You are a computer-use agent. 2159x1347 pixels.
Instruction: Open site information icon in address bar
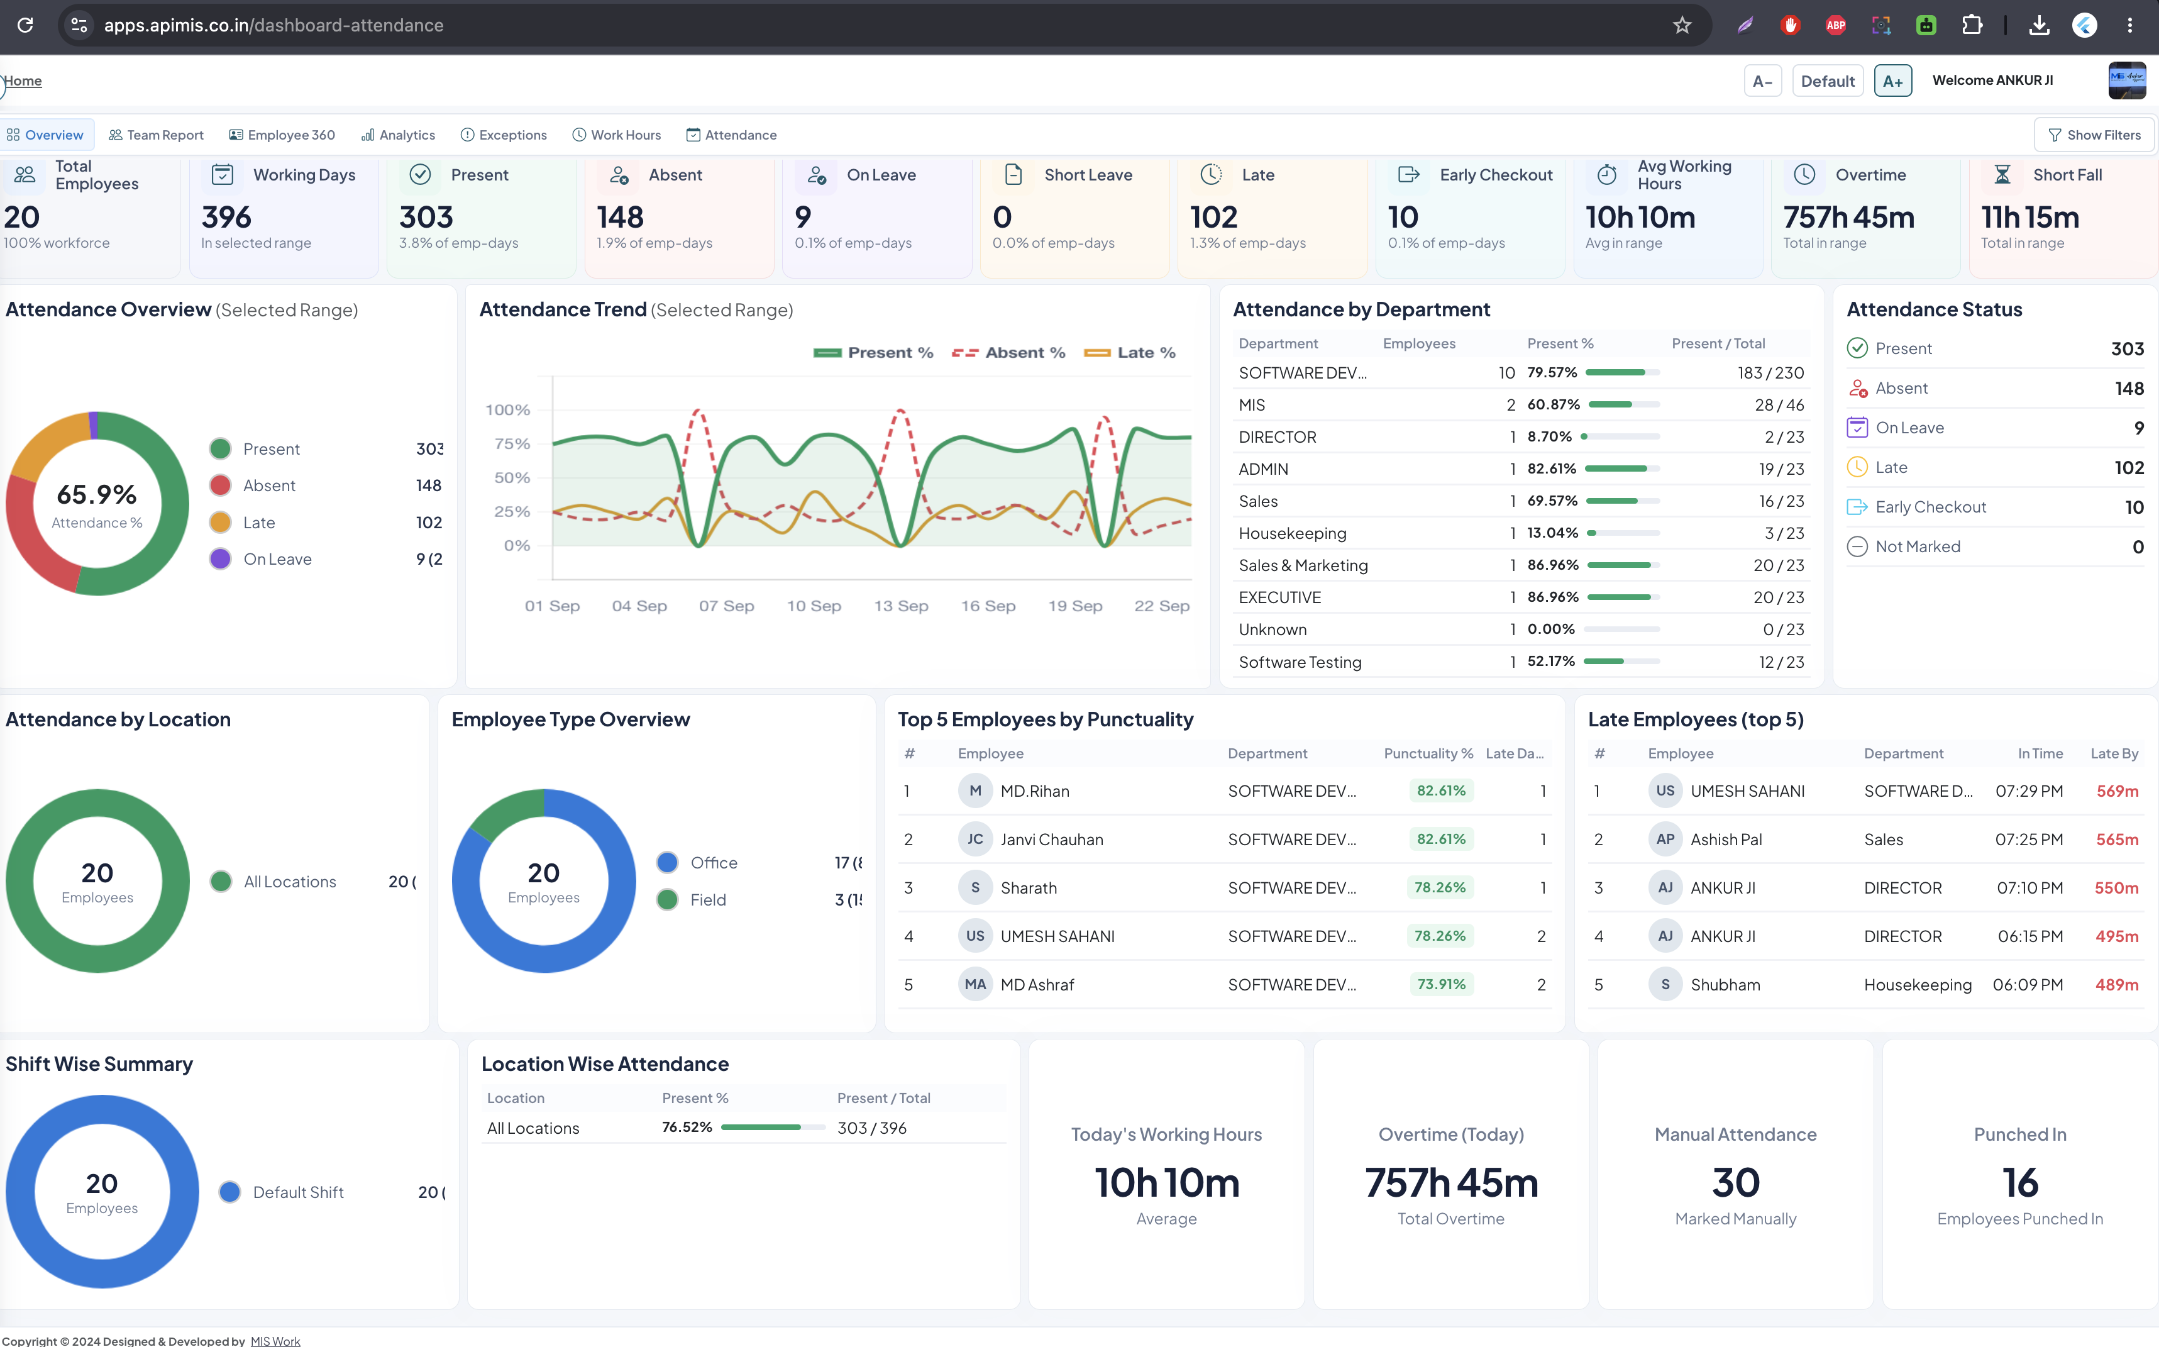[79, 25]
